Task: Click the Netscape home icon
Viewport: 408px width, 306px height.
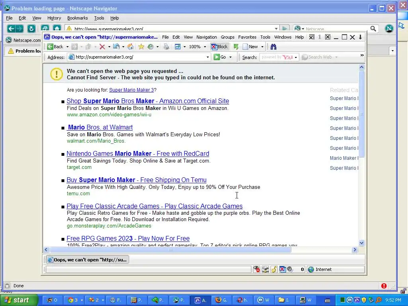Action: tap(57, 28)
